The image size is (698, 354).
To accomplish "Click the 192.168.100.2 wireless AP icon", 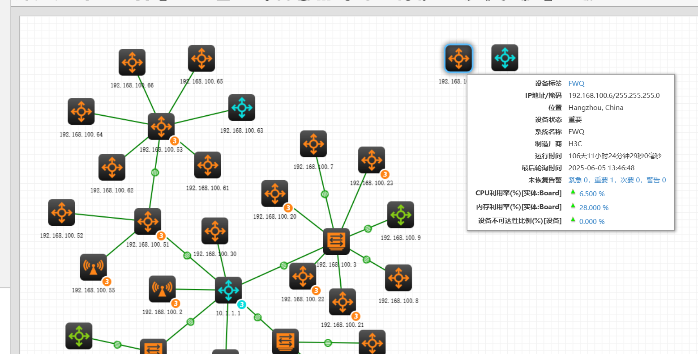I will tap(163, 289).
